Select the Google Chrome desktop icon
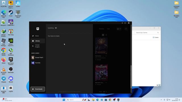The width and height of the screenshot is (182, 102). pos(4,52)
